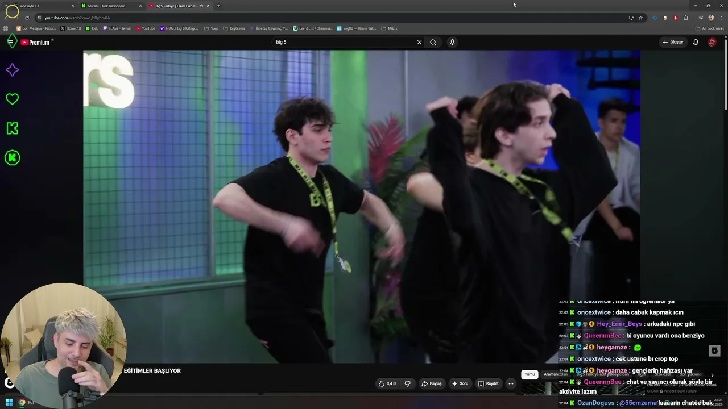Mute the Big5 Türkiye tab audio
The height and width of the screenshot is (409, 728).
coord(201,6)
